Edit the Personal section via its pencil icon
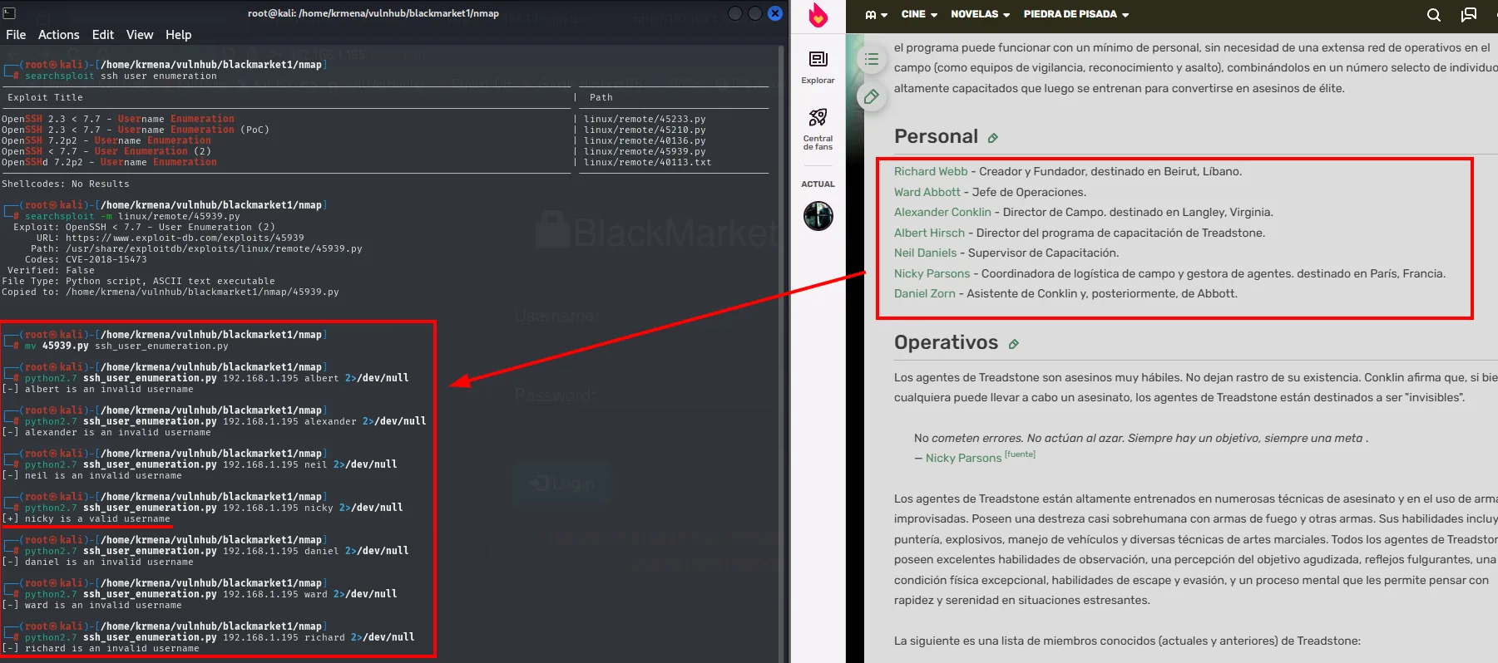1498x663 pixels. click(993, 138)
